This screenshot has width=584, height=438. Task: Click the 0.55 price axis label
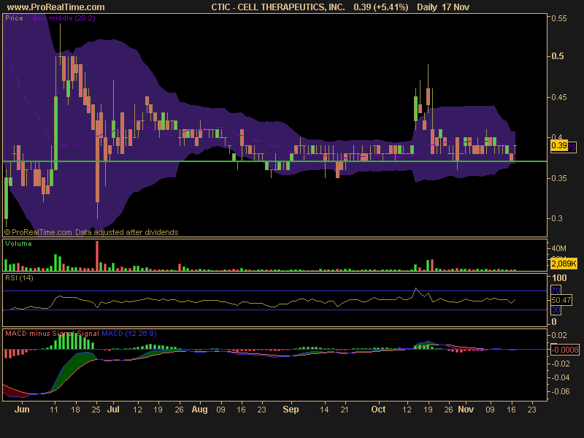click(559, 18)
